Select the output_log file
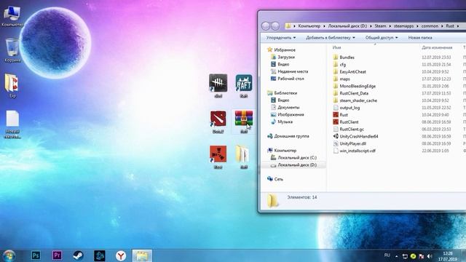 click(347, 108)
